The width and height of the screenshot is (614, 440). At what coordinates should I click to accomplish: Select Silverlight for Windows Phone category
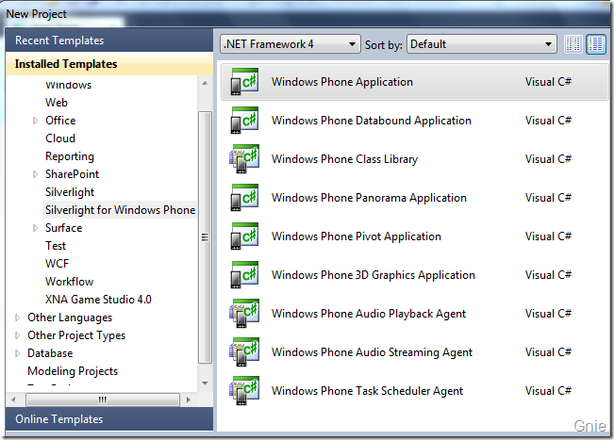(x=120, y=210)
